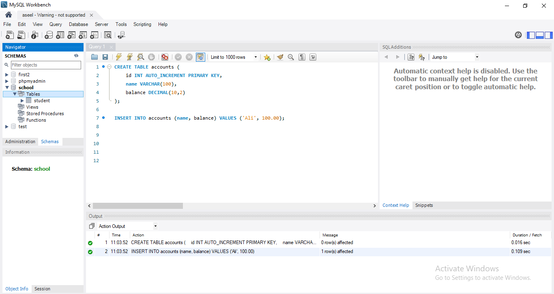The image size is (554, 294).
Task: Open the Database menu
Action: coord(78,24)
